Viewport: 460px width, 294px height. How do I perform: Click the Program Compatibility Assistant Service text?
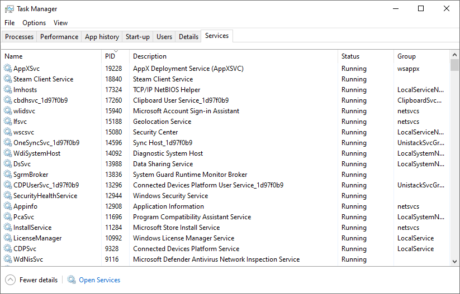(x=192, y=217)
